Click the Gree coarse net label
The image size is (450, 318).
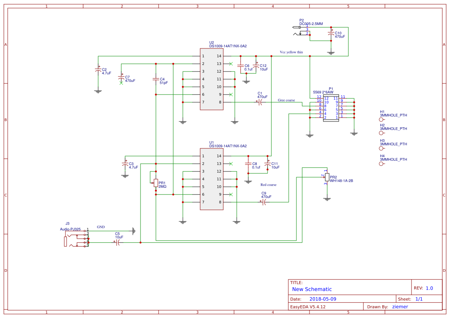point(286,100)
